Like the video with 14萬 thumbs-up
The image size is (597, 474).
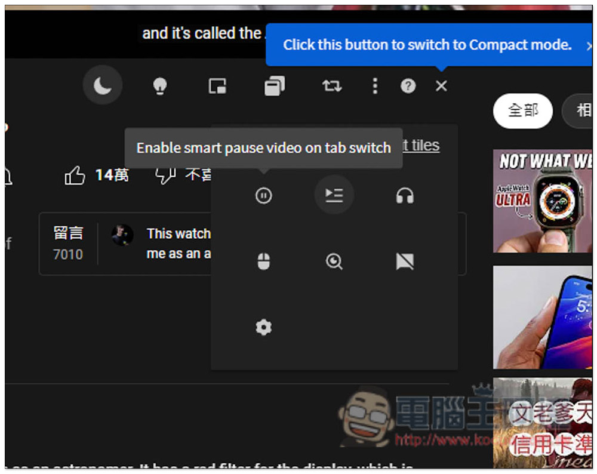[x=96, y=175]
